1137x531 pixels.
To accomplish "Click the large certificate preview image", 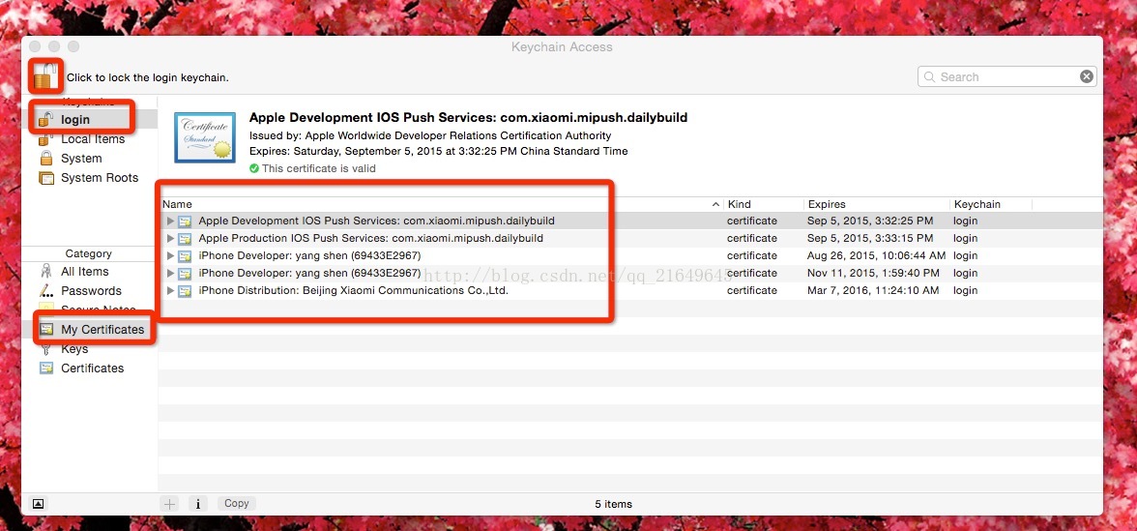I will (x=205, y=137).
